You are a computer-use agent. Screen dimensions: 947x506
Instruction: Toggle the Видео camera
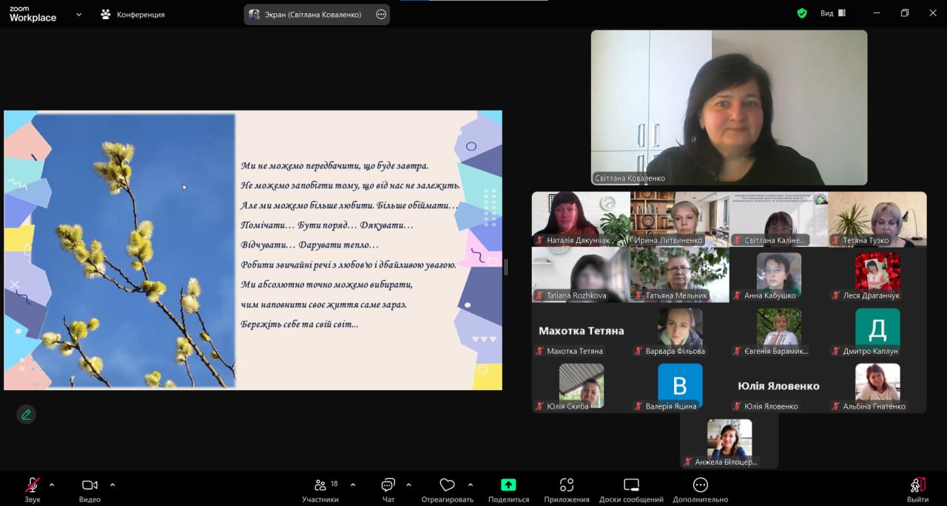pos(90,490)
